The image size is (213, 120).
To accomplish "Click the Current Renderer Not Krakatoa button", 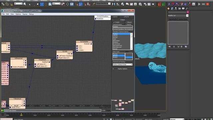I will click(x=123, y=29).
